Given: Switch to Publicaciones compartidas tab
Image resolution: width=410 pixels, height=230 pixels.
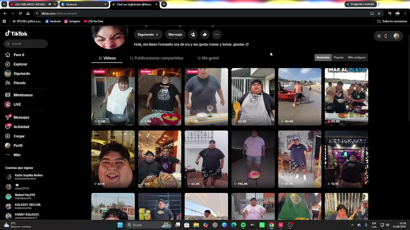Looking at the screenshot, I should 156,58.
